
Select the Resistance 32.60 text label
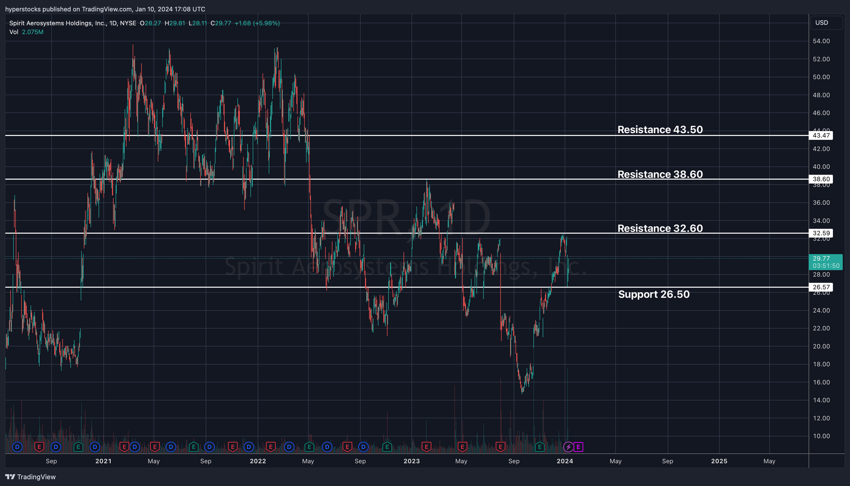(x=660, y=228)
